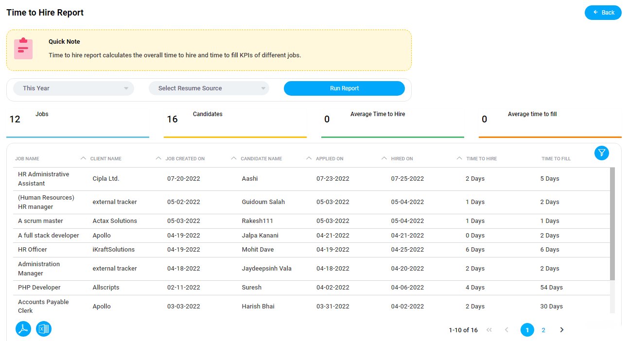
Task: Sort by Job Created On column arrow
Action: coord(234,158)
